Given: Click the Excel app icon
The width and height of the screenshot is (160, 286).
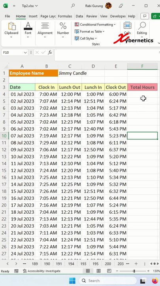Looking at the screenshot, I should click(x=6, y=6).
